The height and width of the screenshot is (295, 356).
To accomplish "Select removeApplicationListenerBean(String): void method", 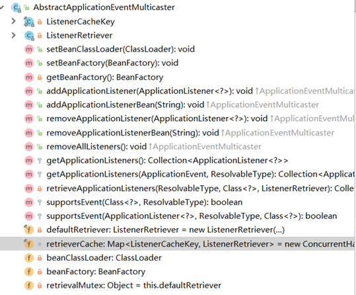I will coord(133,133).
